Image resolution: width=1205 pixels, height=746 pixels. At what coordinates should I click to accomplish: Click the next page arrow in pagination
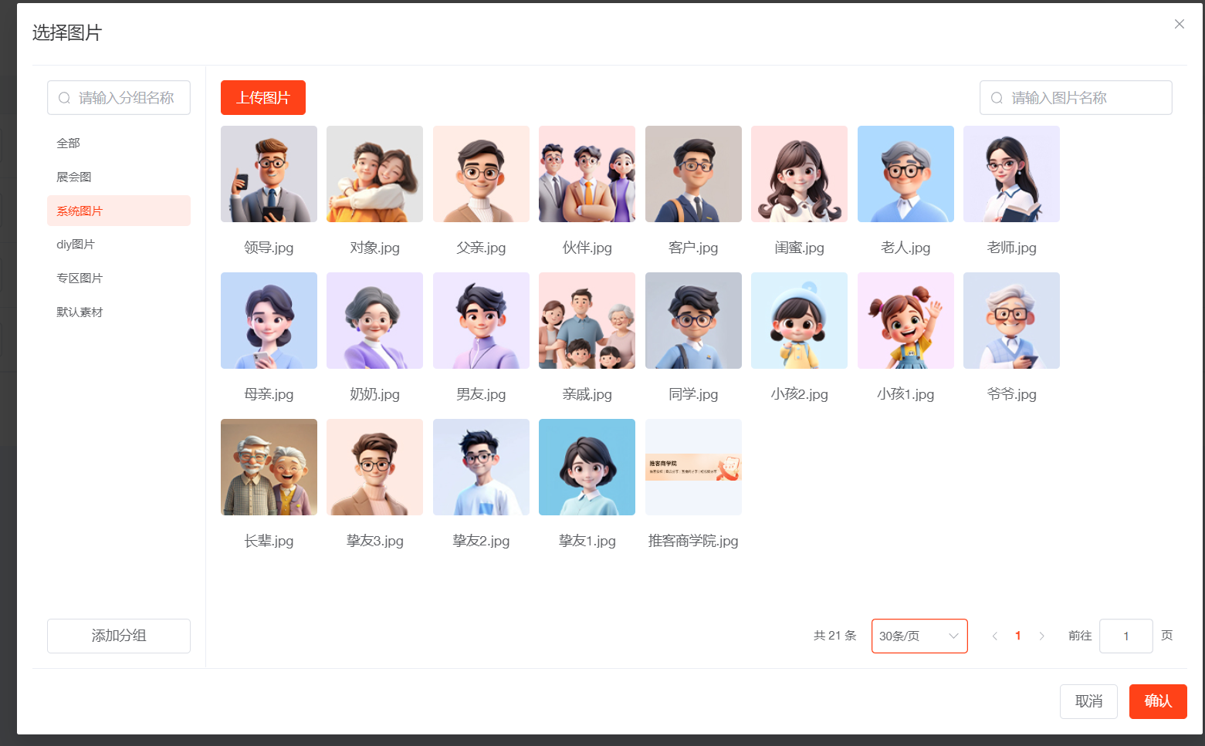tap(1041, 636)
